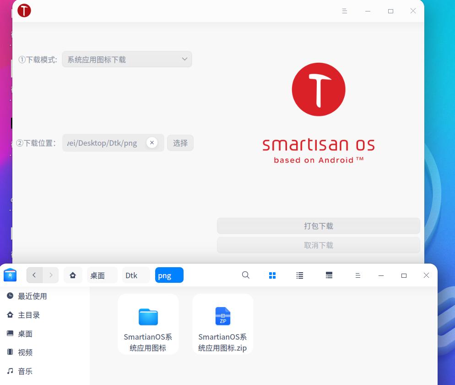Screen dimensions: 455x385
Task: Click the Smartisan red T app icon in the title bar
Action: pyautogui.click(x=24, y=11)
